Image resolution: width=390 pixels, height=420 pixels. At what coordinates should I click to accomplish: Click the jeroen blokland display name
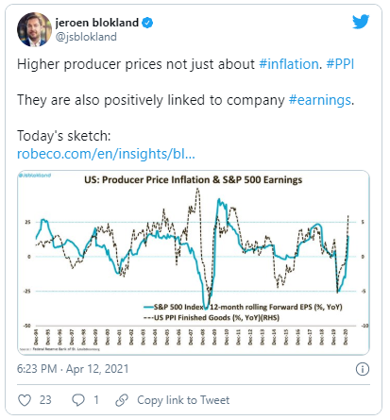pyautogui.click(x=97, y=23)
